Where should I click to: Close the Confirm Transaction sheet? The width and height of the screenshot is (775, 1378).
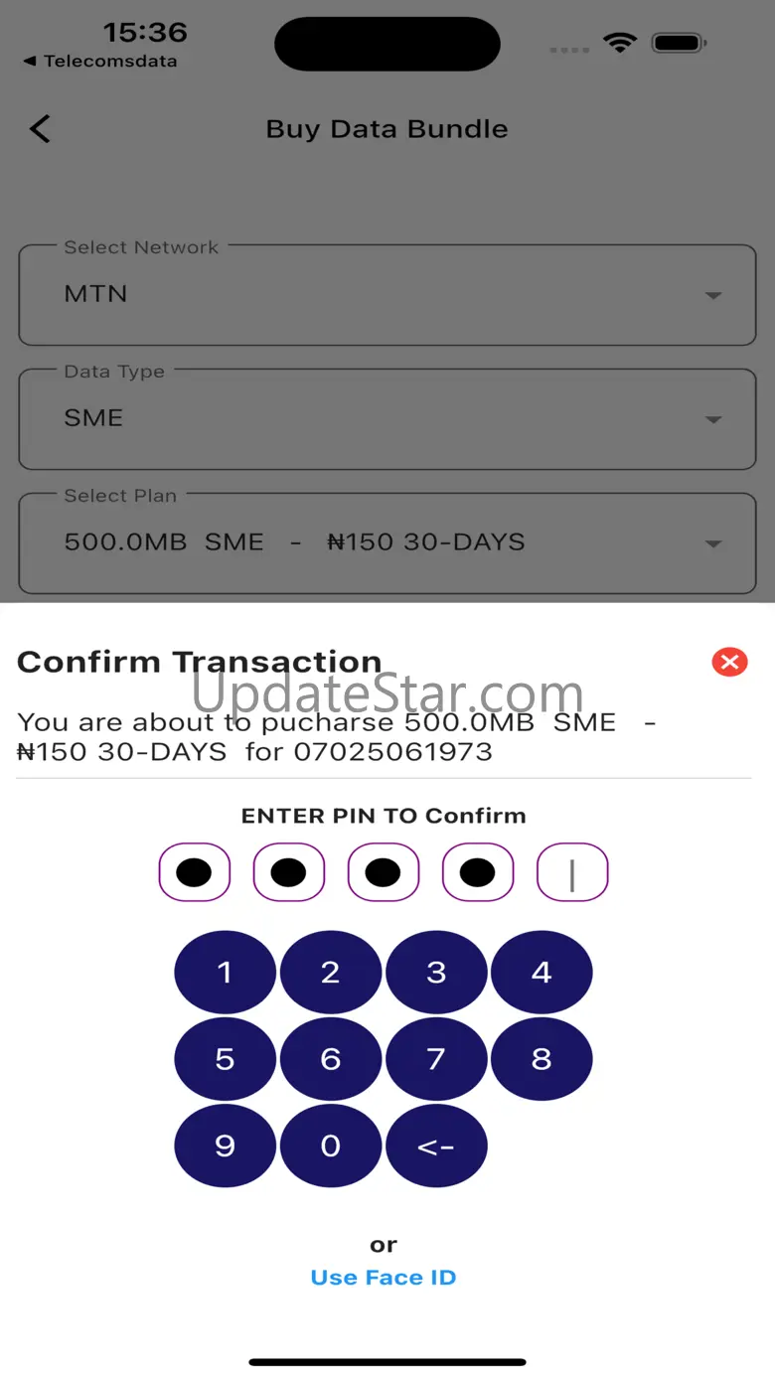pyautogui.click(x=729, y=662)
